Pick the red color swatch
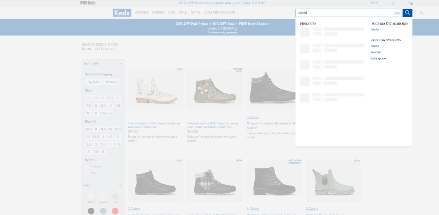The width and height of the screenshot is (439, 215). click(x=115, y=211)
